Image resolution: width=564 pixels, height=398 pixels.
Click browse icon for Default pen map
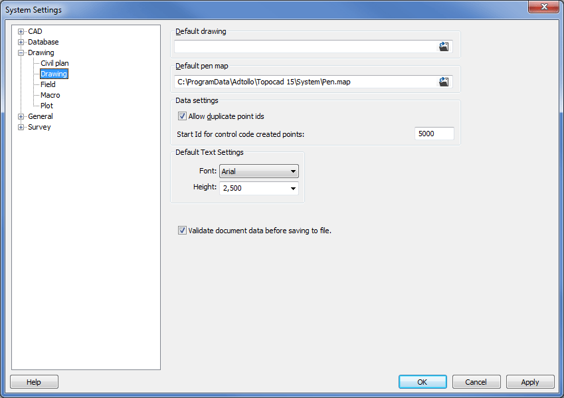coord(444,82)
